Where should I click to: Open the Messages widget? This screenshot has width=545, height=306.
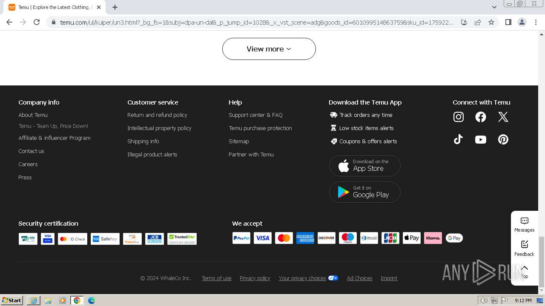point(525,224)
